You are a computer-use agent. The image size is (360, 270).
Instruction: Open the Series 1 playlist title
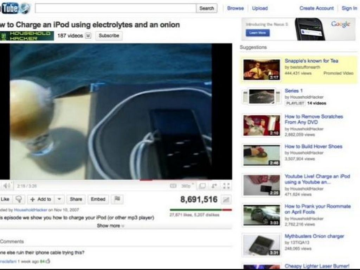pos(294,91)
